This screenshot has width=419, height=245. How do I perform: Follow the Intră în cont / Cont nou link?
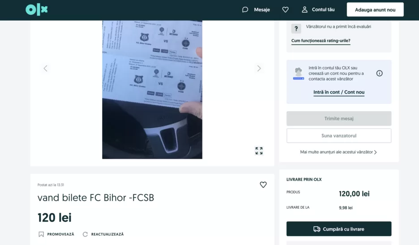tap(339, 92)
